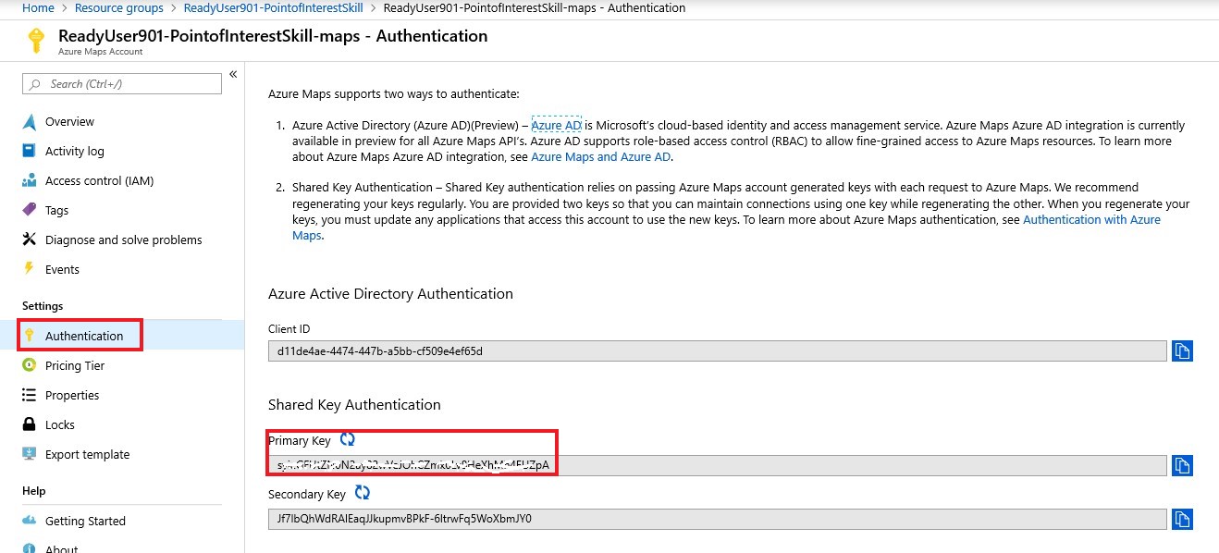Open Properties settings
The image size is (1219, 553).
pyautogui.click(x=72, y=395)
